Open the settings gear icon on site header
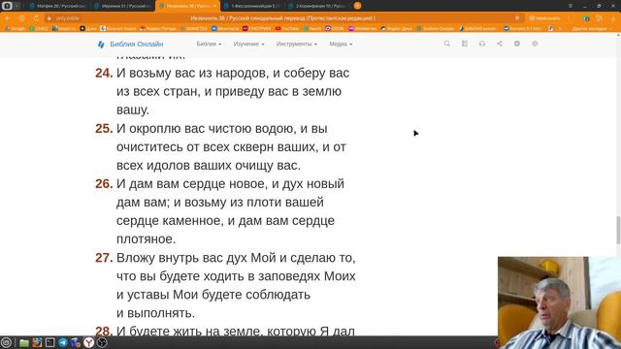The image size is (621, 349). [x=535, y=44]
